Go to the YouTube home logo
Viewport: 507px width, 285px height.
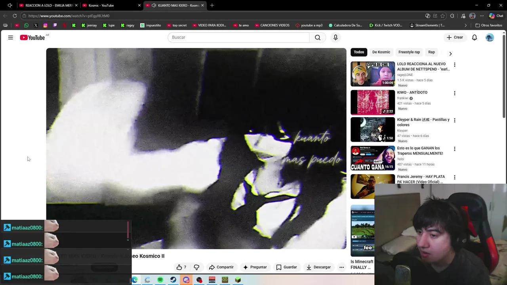click(32, 38)
